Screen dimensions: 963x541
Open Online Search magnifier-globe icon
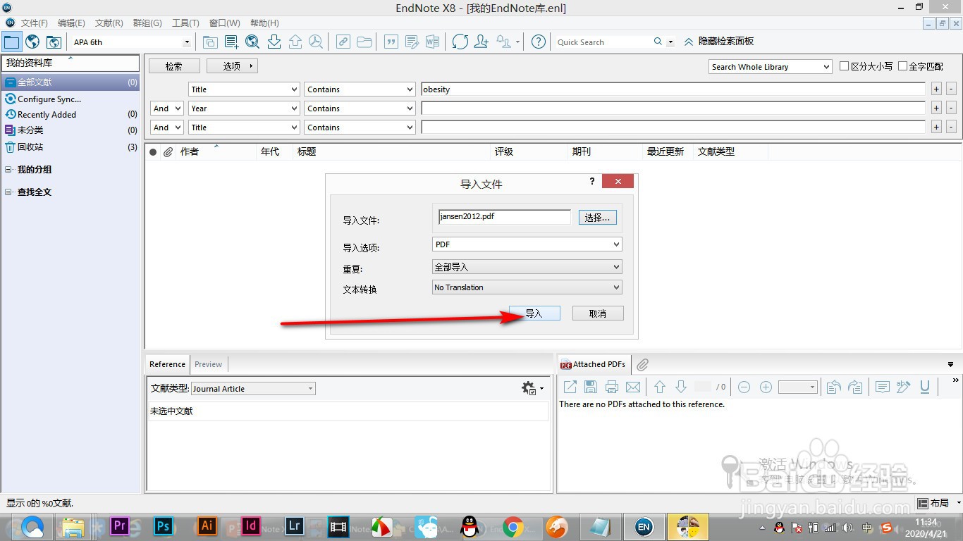tap(252, 42)
